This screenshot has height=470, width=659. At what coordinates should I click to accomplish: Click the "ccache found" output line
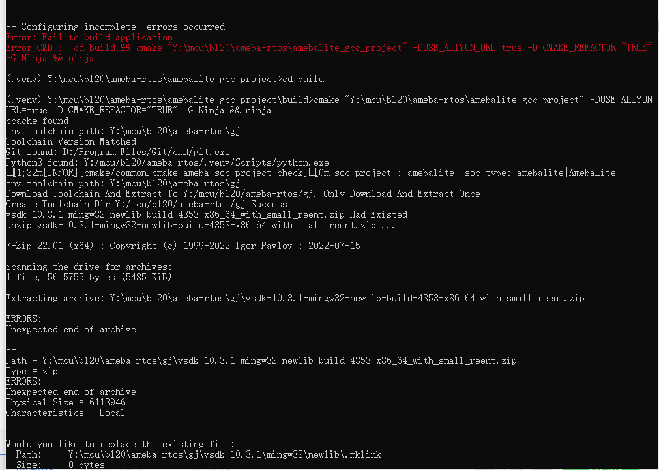coord(37,121)
